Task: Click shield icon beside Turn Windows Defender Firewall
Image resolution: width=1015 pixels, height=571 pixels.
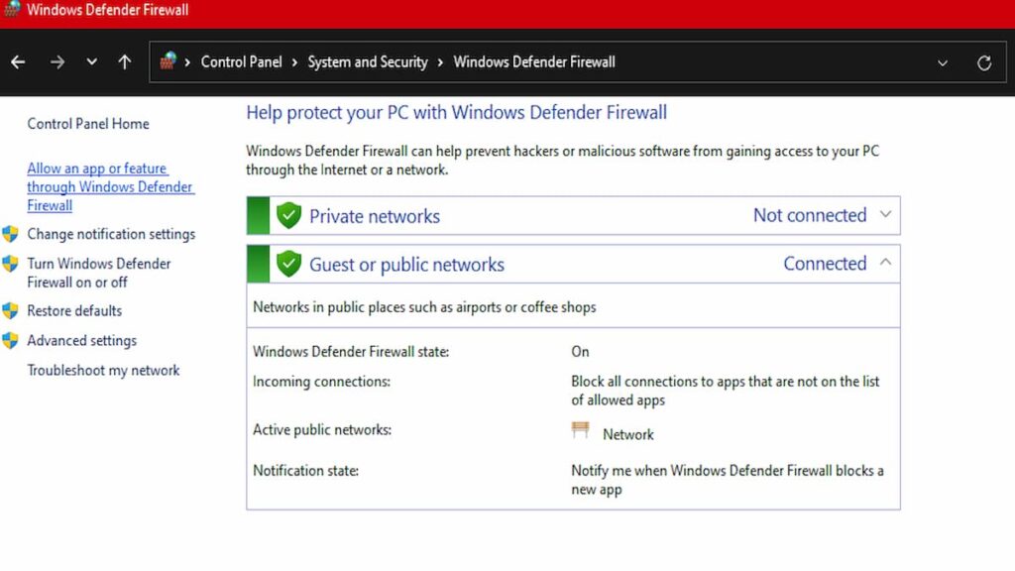Action: coord(10,264)
